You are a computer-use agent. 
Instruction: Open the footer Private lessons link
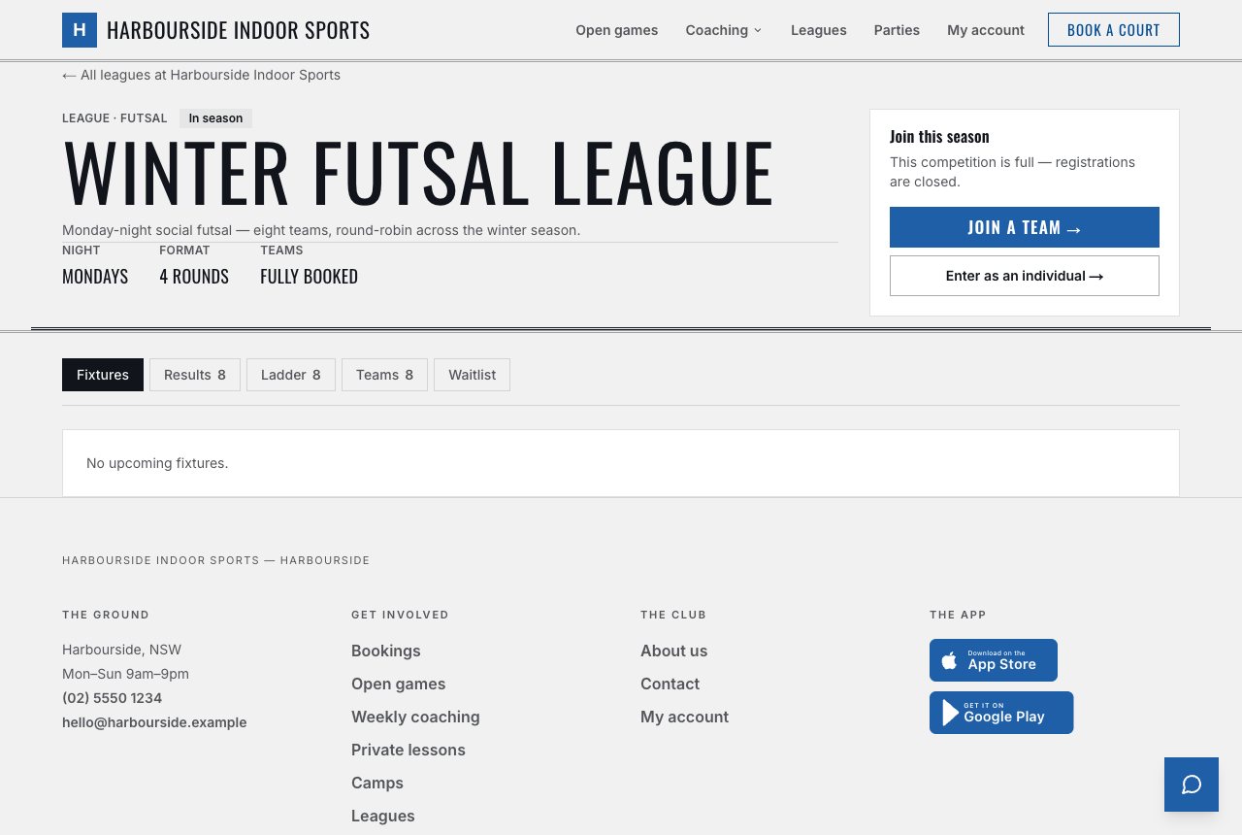tap(409, 750)
